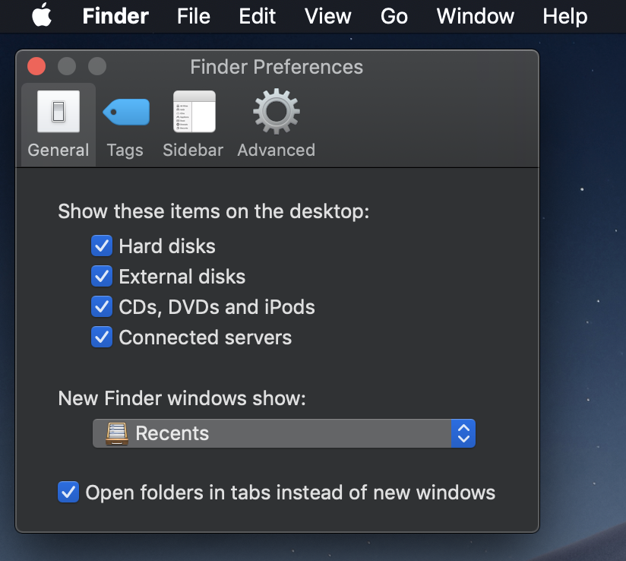Toggle External disks on desktop
This screenshot has height=561, width=626.
(x=101, y=276)
